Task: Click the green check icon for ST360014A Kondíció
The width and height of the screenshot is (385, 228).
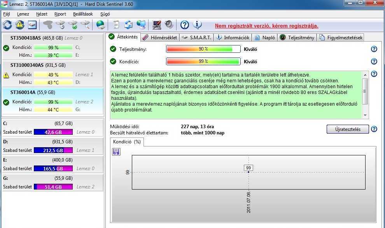Action: click(6, 102)
